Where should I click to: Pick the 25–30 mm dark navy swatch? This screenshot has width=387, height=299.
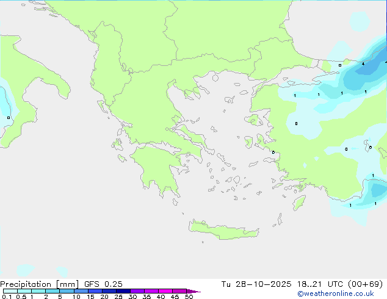tap(123, 291)
